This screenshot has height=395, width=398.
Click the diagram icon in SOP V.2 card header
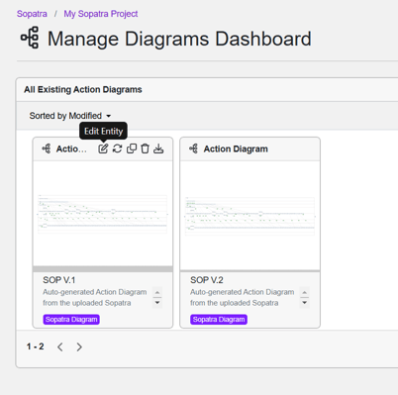194,148
